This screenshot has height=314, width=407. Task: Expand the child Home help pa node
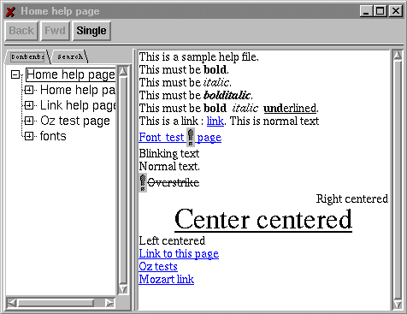click(x=29, y=91)
